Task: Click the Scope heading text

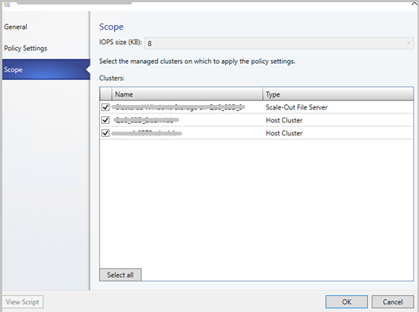Action: tap(111, 27)
